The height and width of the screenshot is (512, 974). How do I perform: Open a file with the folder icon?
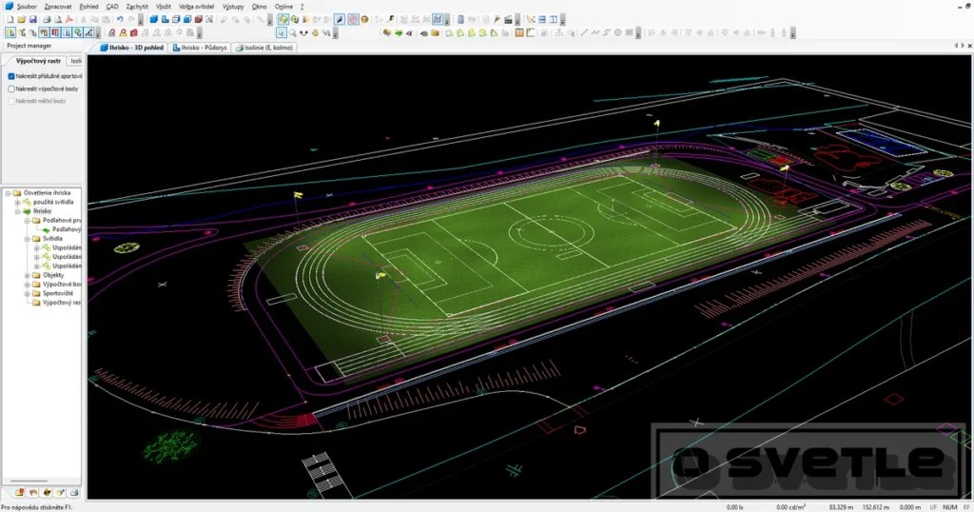coord(21,19)
